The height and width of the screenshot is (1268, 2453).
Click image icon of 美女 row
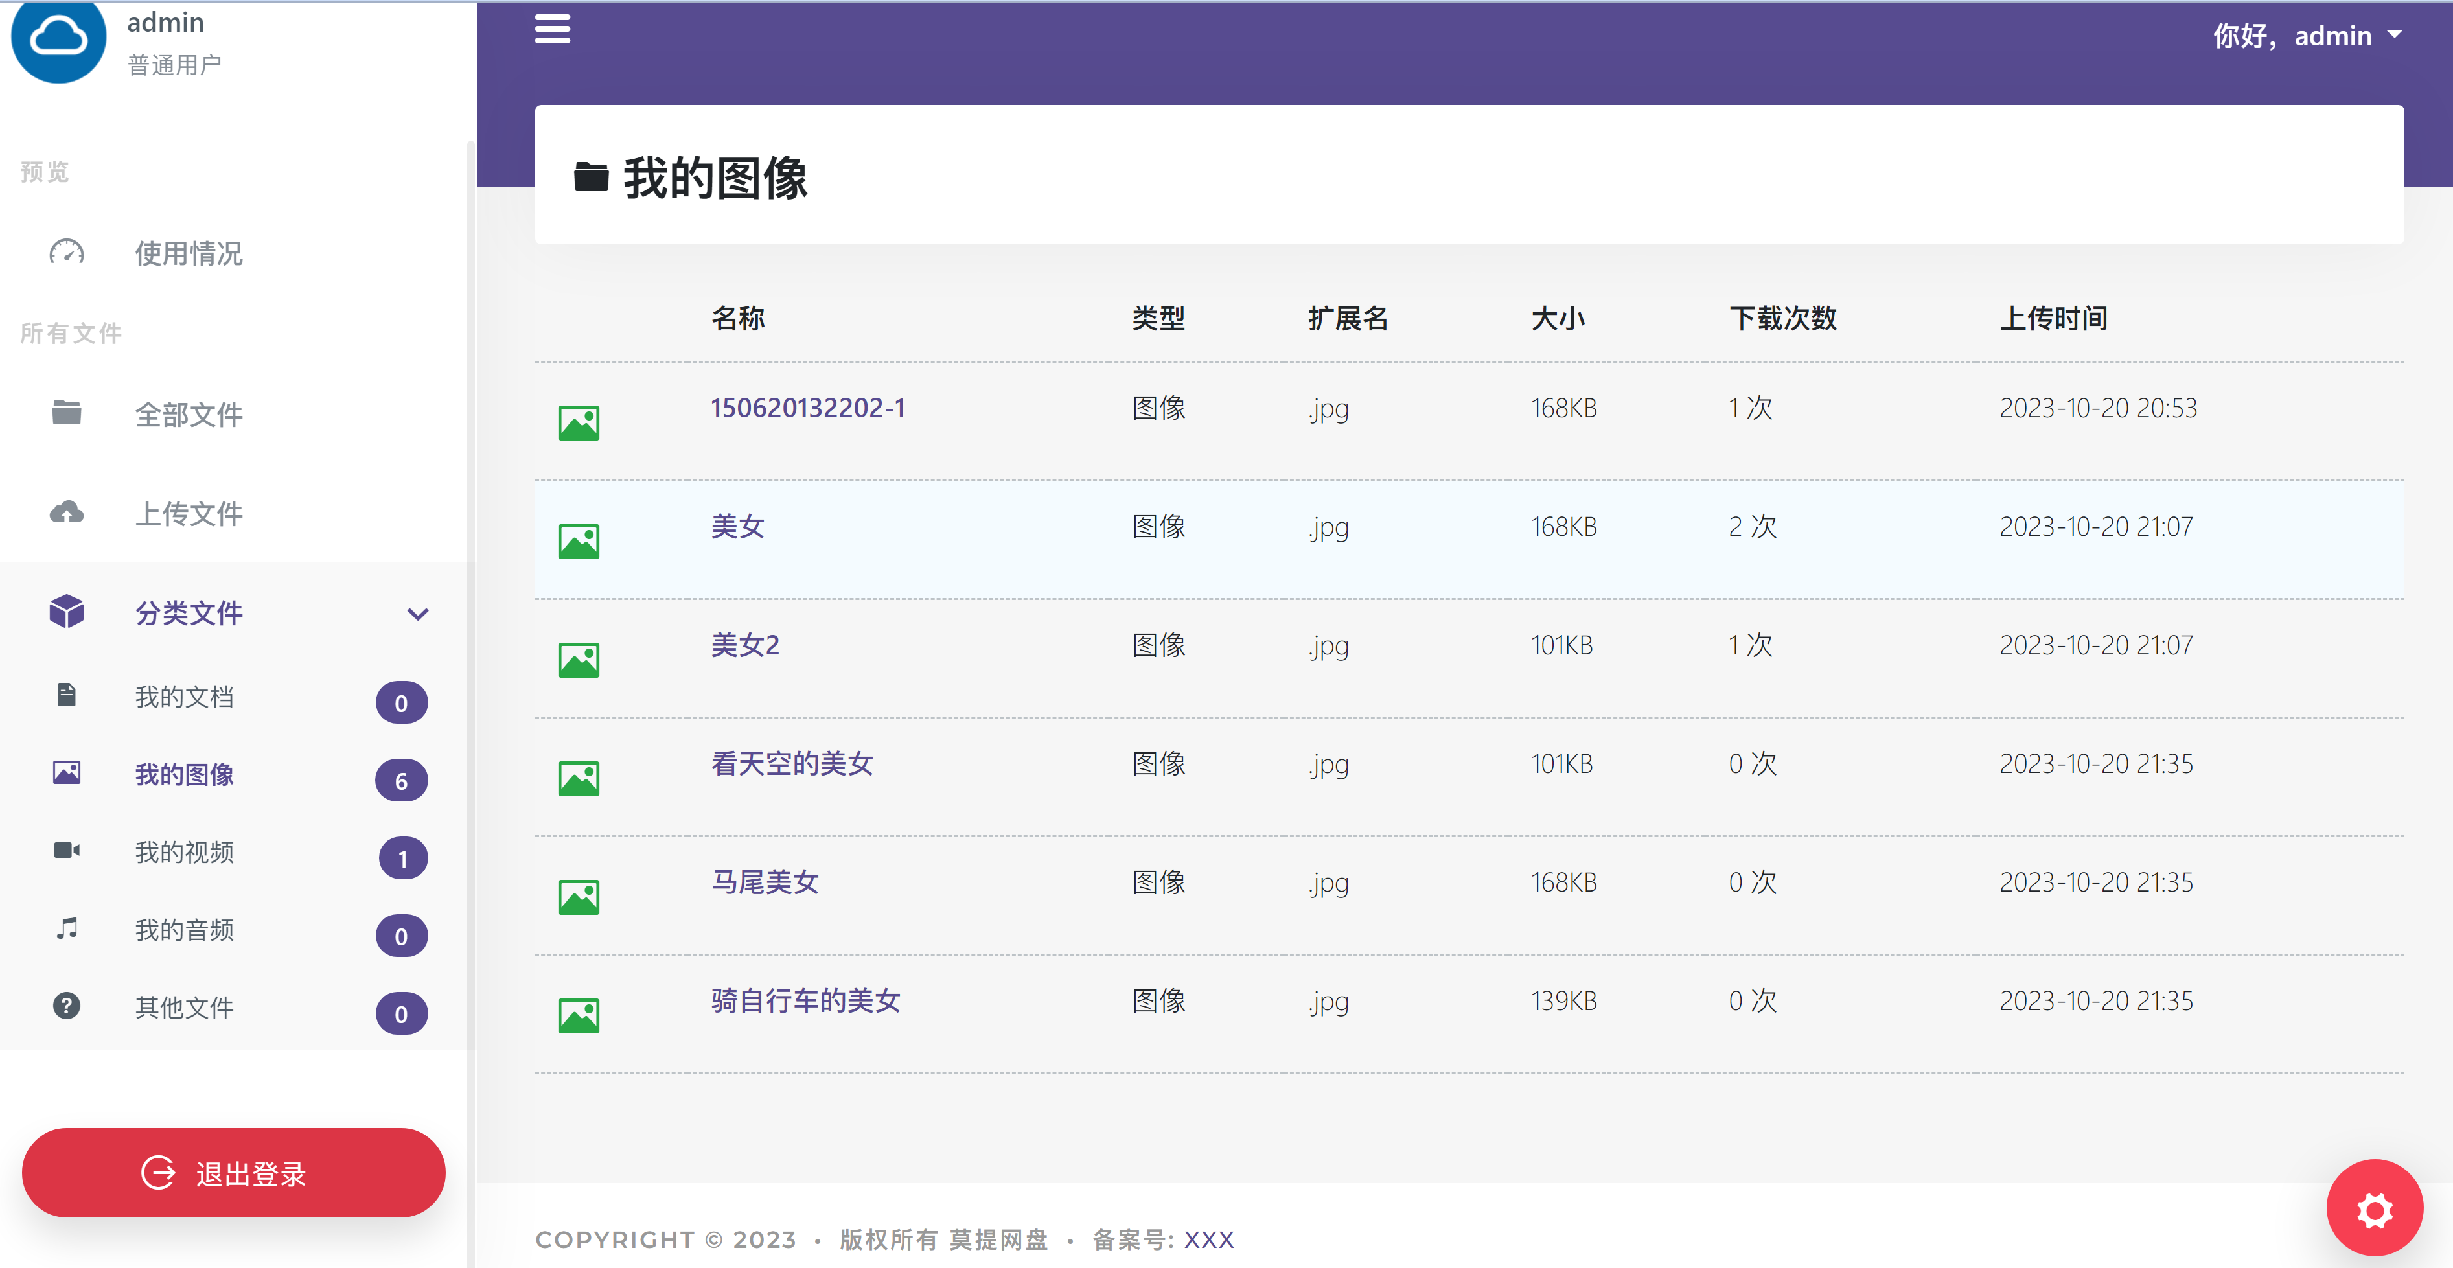[579, 542]
